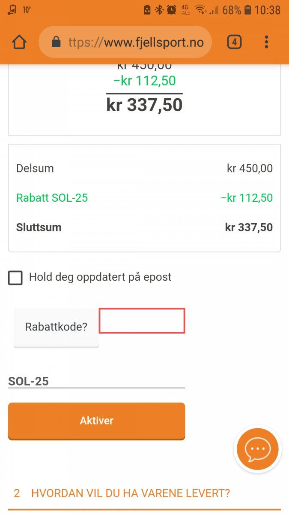
Task: Tap the Delsum amount kr 450,00
Action: click(250, 168)
